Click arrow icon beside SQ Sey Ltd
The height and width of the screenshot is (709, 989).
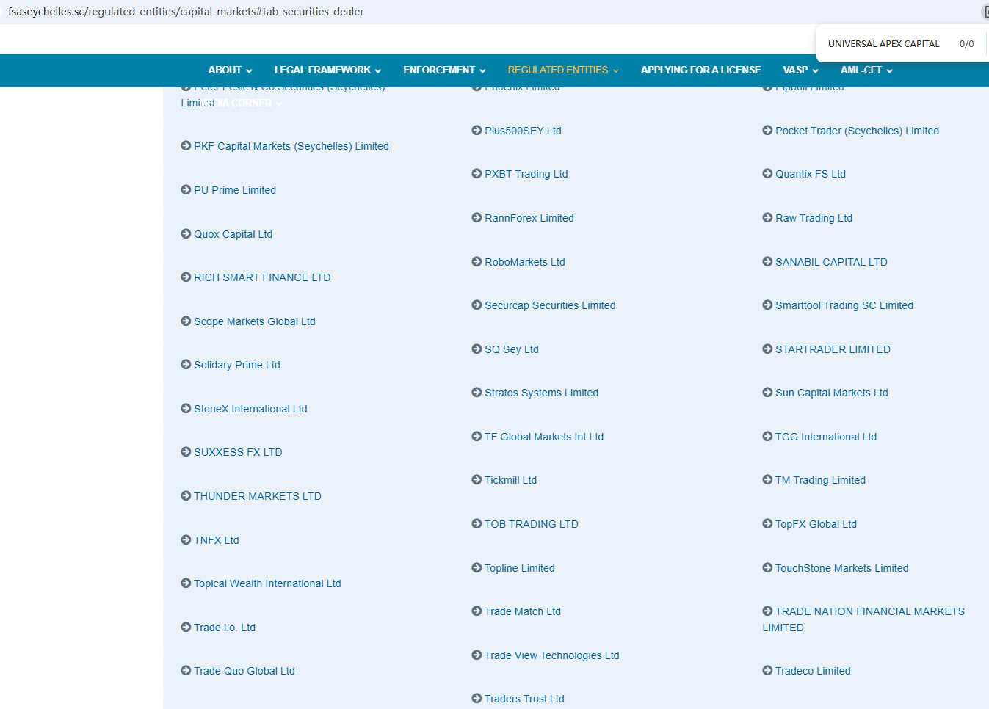[x=477, y=349]
